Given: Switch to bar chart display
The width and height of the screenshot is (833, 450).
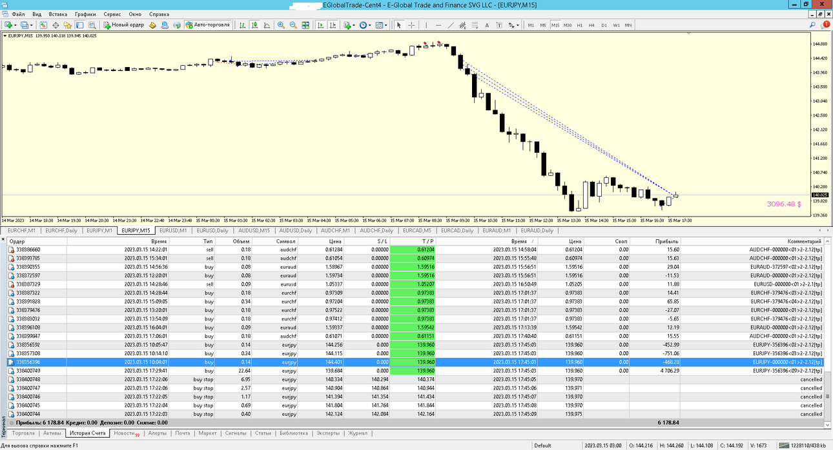Looking at the screenshot, I should (242, 25).
